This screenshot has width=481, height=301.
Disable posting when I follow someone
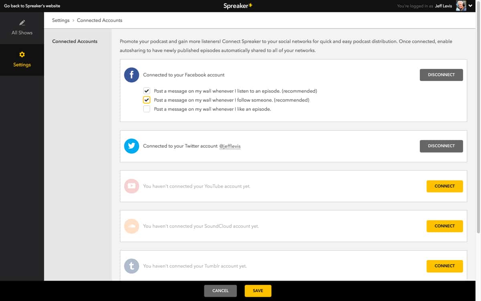click(x=147, y=100)
